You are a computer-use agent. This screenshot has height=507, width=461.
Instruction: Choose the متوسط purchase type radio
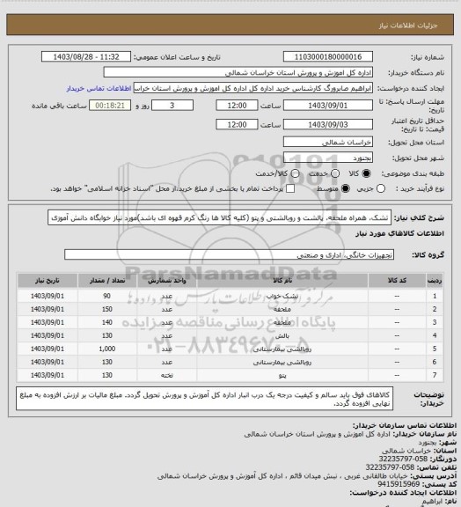point(345,188)
